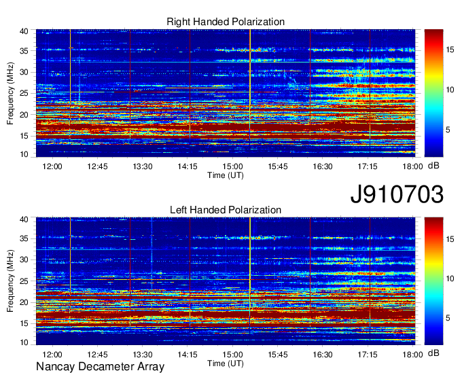Click the 17:15 time tick of Left Handed plot

point(368,355)
